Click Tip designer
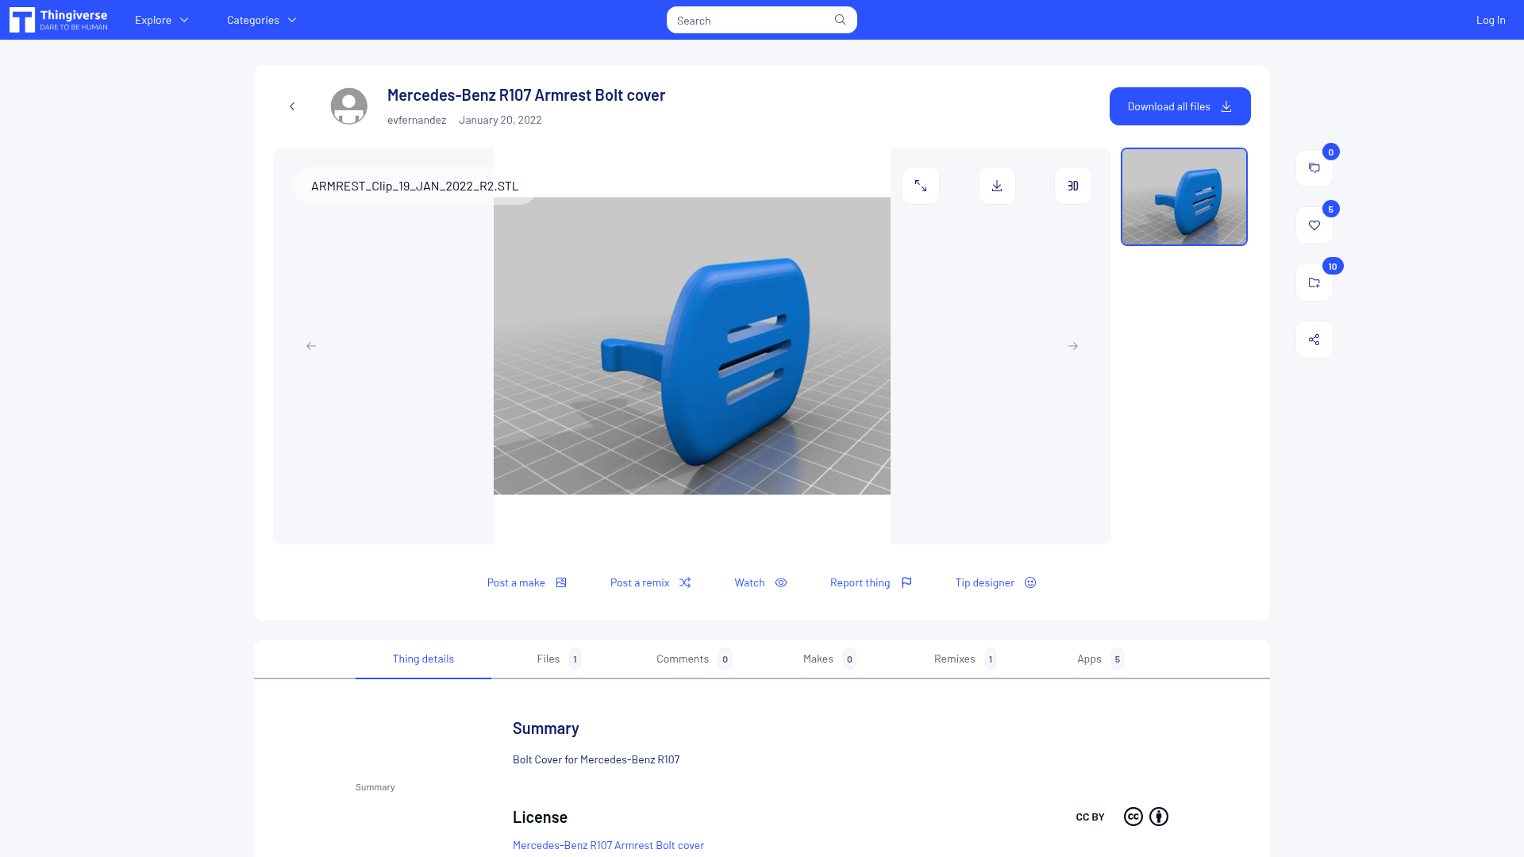The height and width of the screenshot is (857, 1524). pos(996,582)
